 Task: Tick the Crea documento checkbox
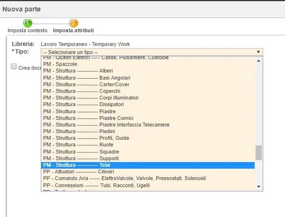14,66
